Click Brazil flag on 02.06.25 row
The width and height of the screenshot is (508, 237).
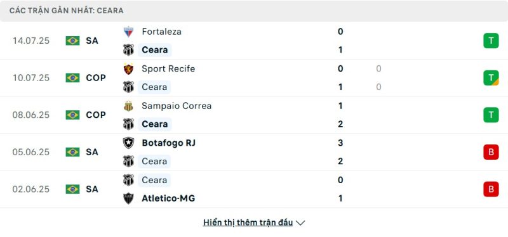pos(72,189)
